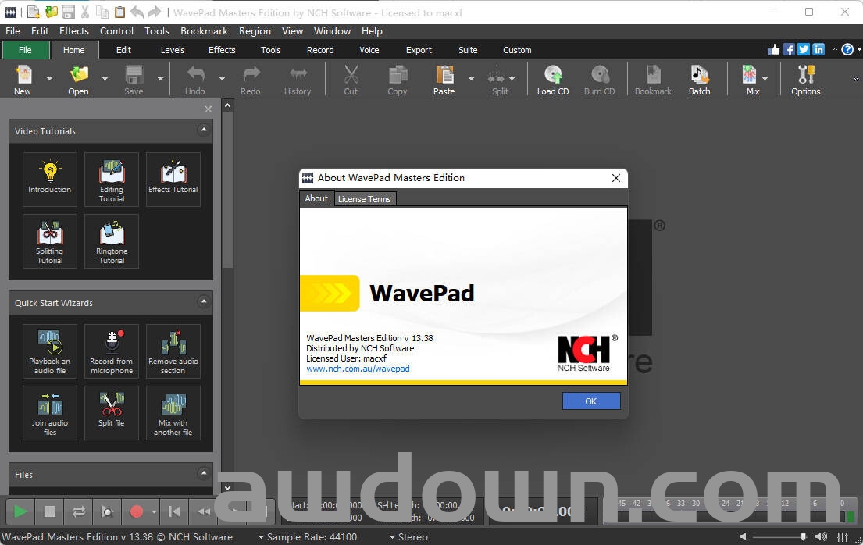Click OK in the About dialog

[591, 401]
